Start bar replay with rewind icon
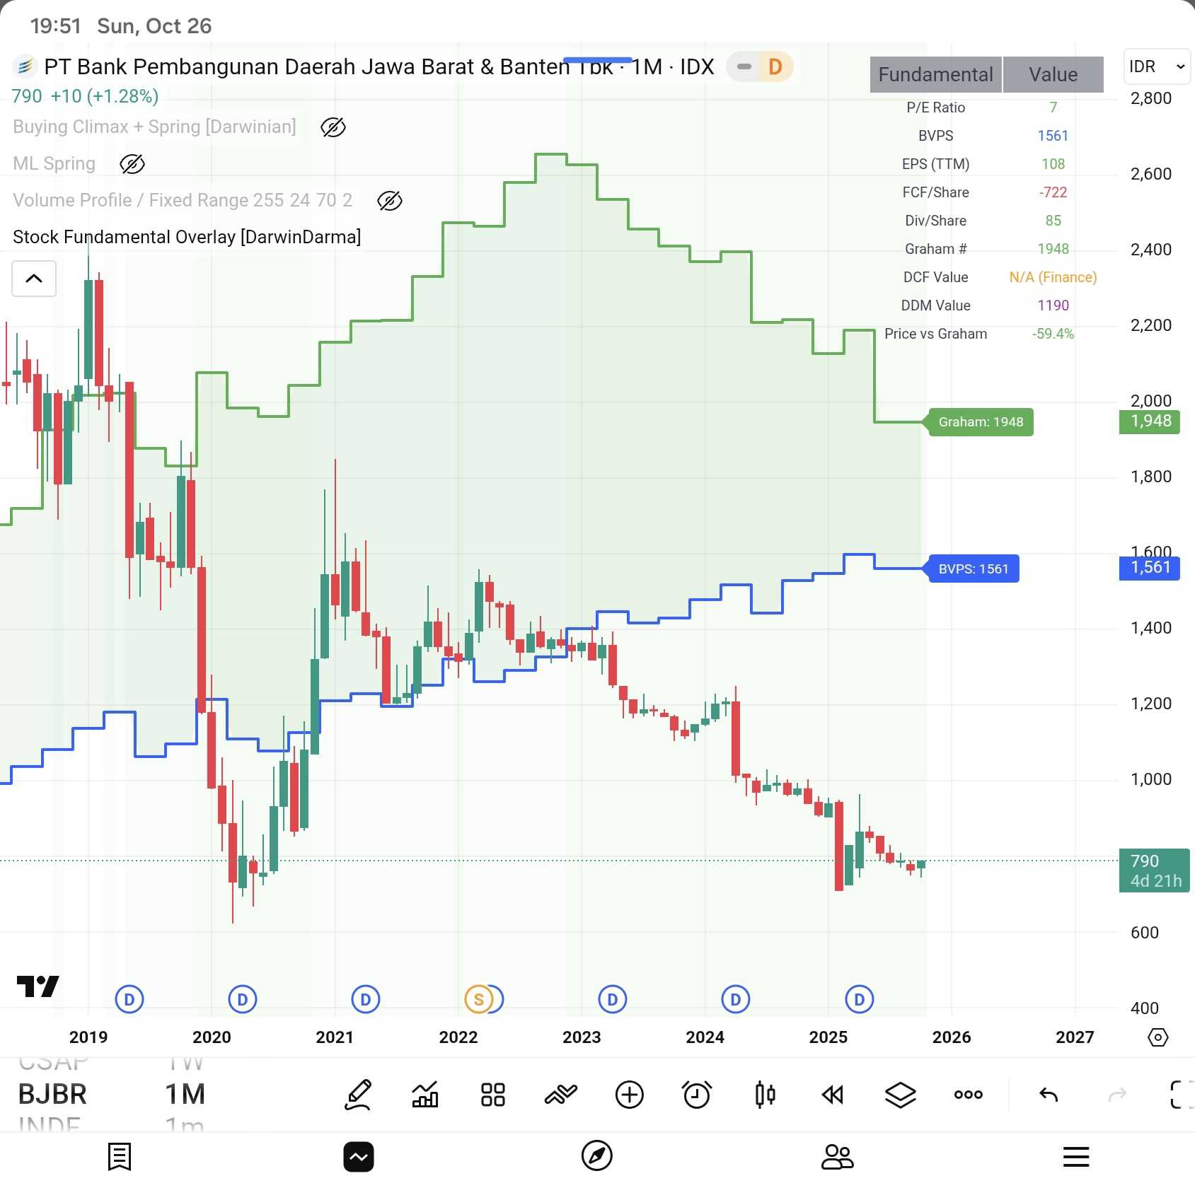 coord(833,1095)
